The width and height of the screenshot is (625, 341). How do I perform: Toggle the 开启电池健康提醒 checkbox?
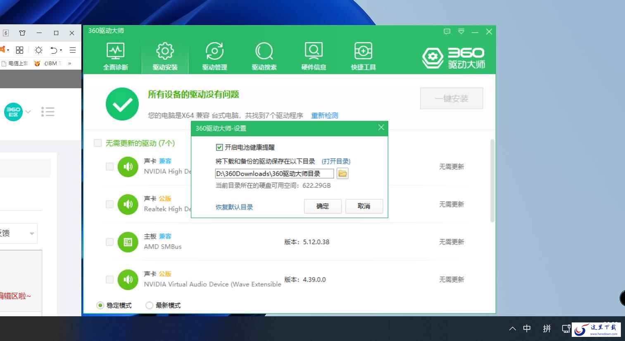[x=219, y=147]
